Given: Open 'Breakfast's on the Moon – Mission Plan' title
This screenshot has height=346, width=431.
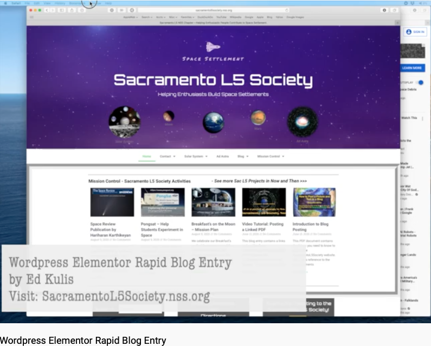Looking at the screenshot, I should tap(213, 227).
